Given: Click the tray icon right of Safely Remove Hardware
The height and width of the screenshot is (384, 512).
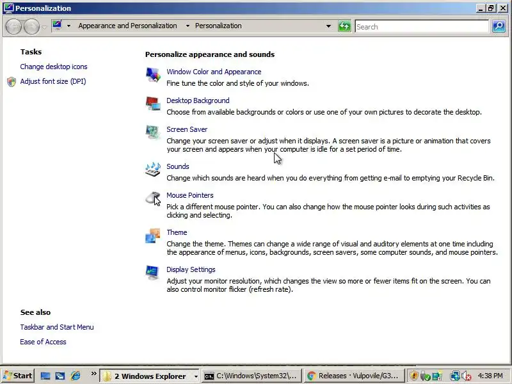Looking at the screenshot, I should pos(437,376).
